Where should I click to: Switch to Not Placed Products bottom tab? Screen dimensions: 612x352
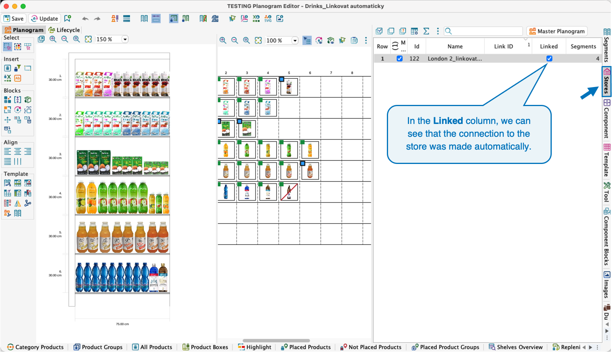click(x=371, y=347)
